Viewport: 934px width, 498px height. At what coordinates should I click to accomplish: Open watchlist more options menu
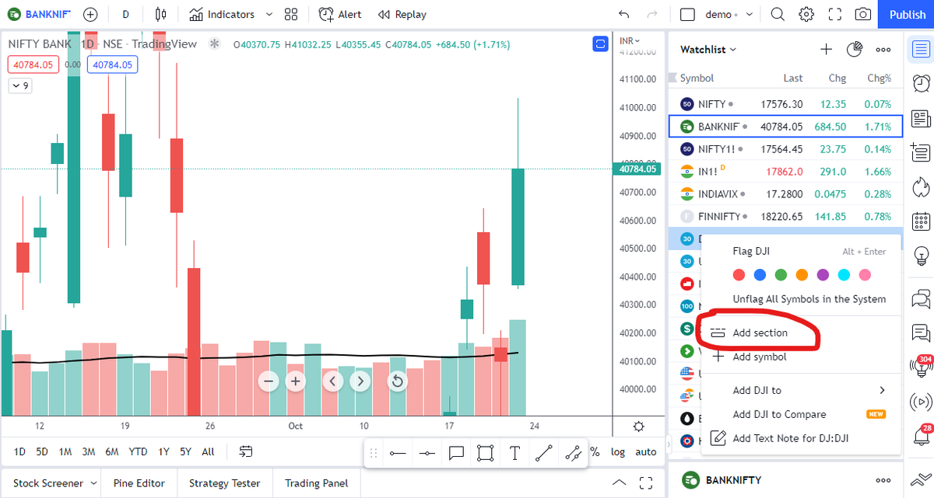coord(883,50)
